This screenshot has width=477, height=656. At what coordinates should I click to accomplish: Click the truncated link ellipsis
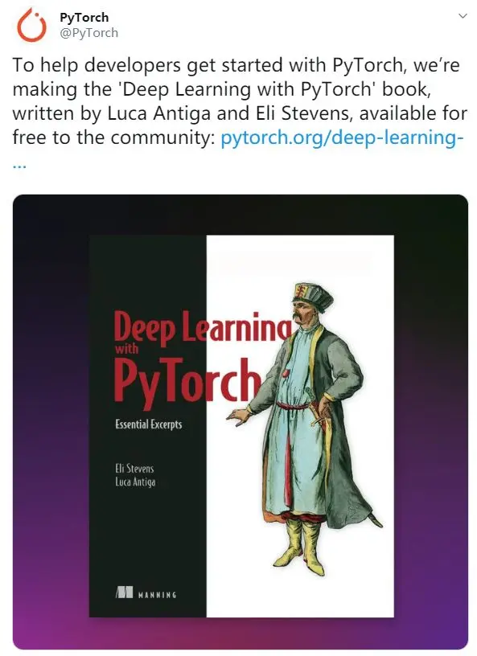tap(19, 165)
